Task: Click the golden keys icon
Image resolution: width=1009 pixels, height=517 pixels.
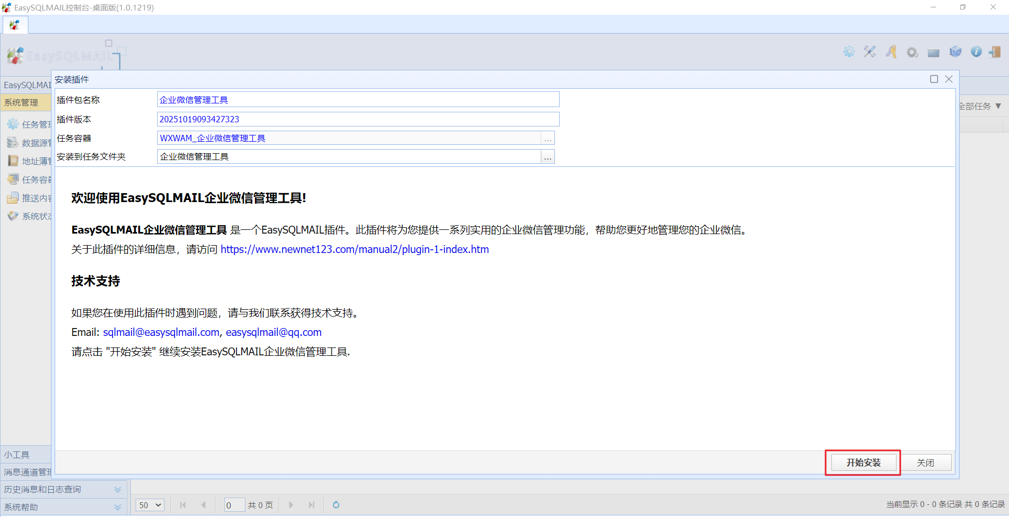Action: click(x=891, y=52)
